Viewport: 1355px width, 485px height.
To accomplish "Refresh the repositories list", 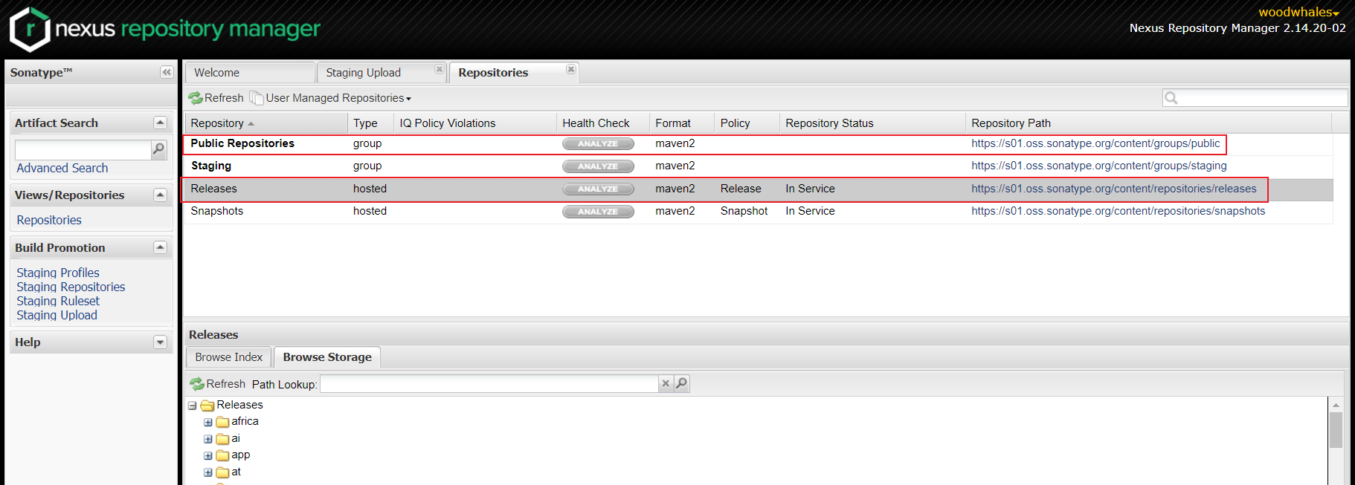I will 216,98.
